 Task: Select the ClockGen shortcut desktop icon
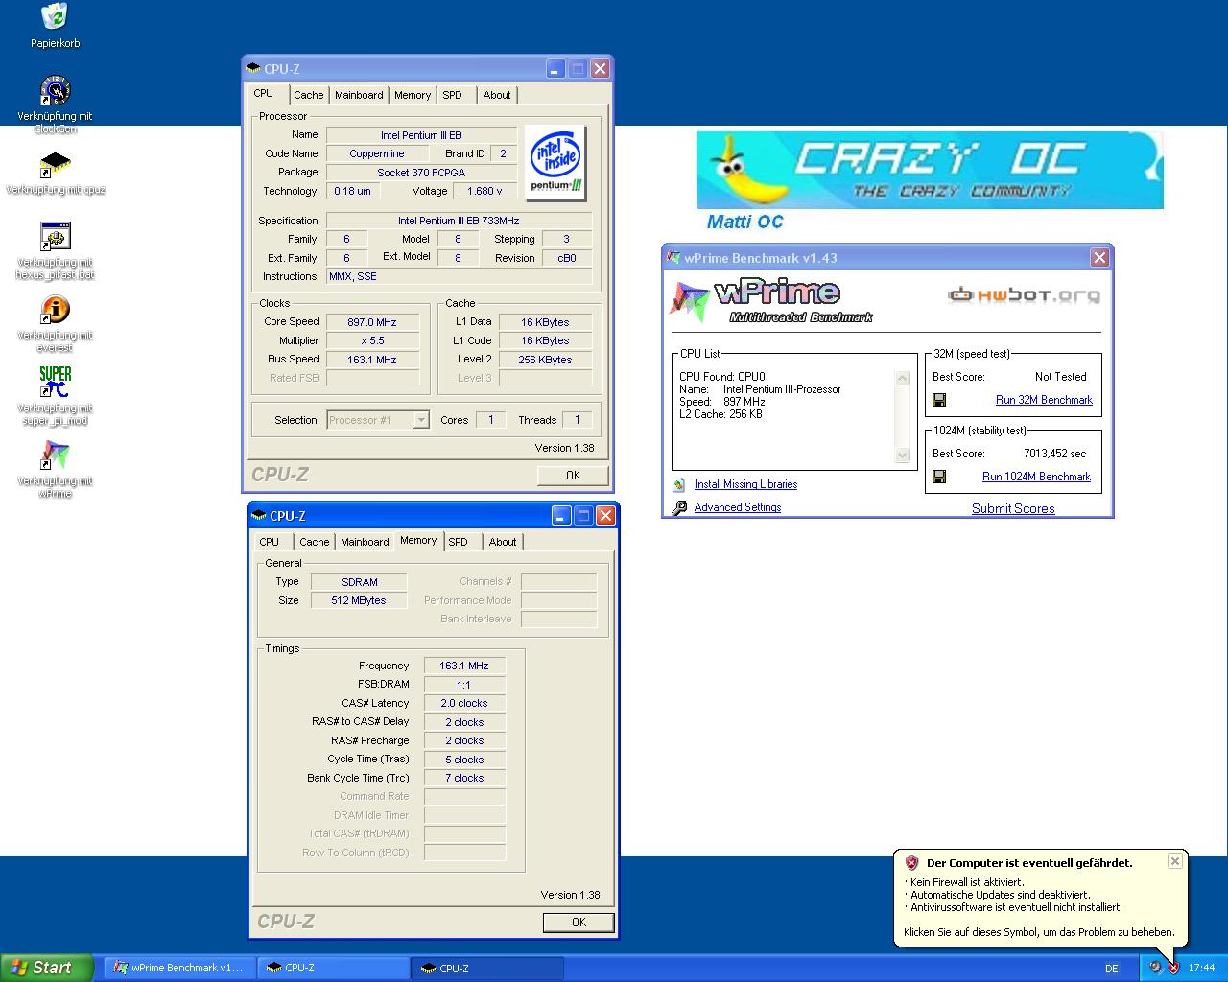coord(55,91)
